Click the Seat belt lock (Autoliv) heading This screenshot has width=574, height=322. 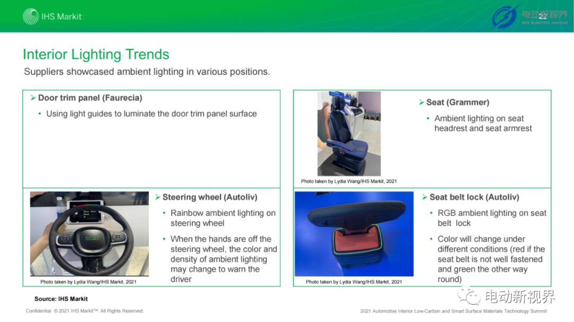click(x=474, y=197)
